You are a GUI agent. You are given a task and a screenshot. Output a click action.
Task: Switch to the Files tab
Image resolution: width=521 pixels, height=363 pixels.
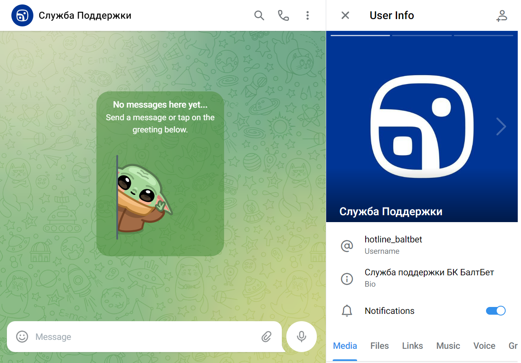click(x=379, y=346)
